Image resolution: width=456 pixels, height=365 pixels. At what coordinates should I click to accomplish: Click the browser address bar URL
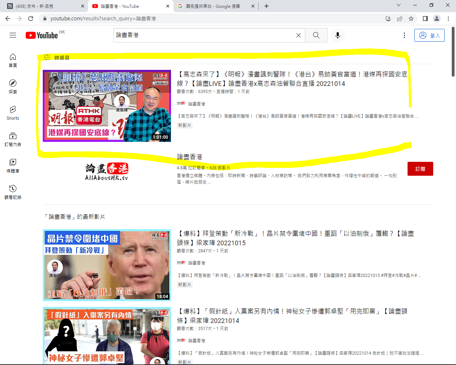click(103, 19)
